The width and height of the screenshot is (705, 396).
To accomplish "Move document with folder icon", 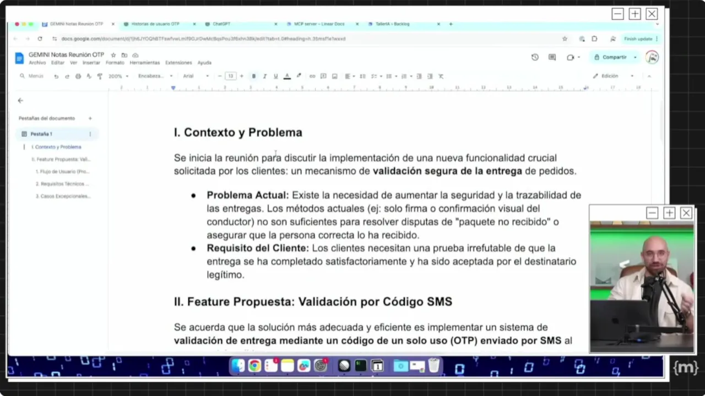I will pyautogui.click(x=124, y=55).
